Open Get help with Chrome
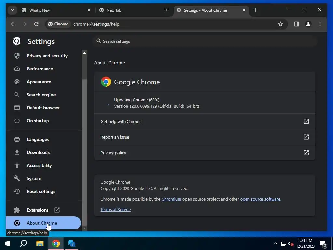The image size is (333, 250). [205, 121]
